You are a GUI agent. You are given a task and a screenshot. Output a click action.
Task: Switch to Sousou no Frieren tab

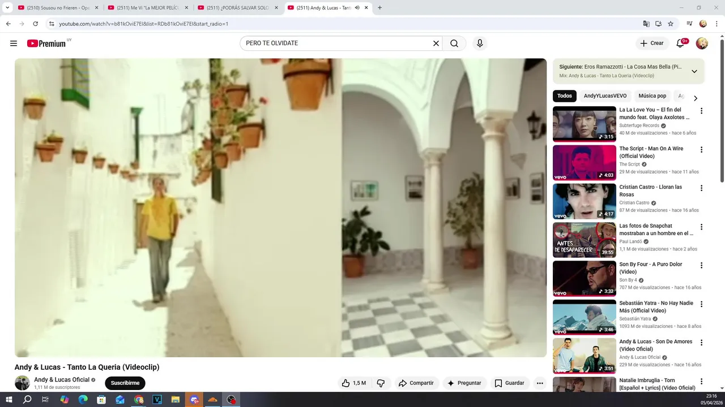pyautogui.click(x=57, y=8)
